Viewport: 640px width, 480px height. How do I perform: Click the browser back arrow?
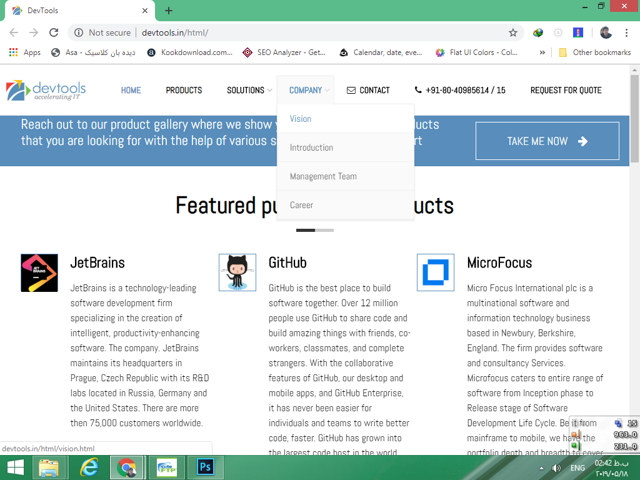[14, 32]
